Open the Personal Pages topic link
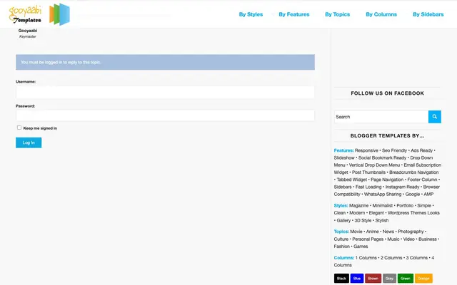Viewport: 457px width, 285px height. pyautogui.click(x=368, y=239)
